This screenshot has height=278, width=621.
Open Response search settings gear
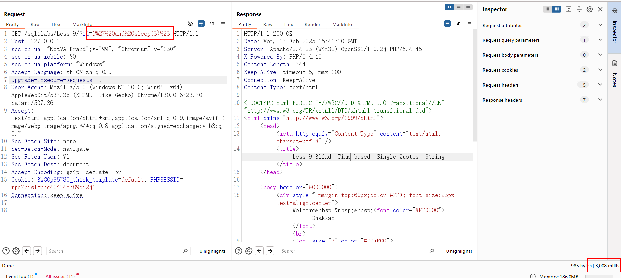click(x=249, y=251)
